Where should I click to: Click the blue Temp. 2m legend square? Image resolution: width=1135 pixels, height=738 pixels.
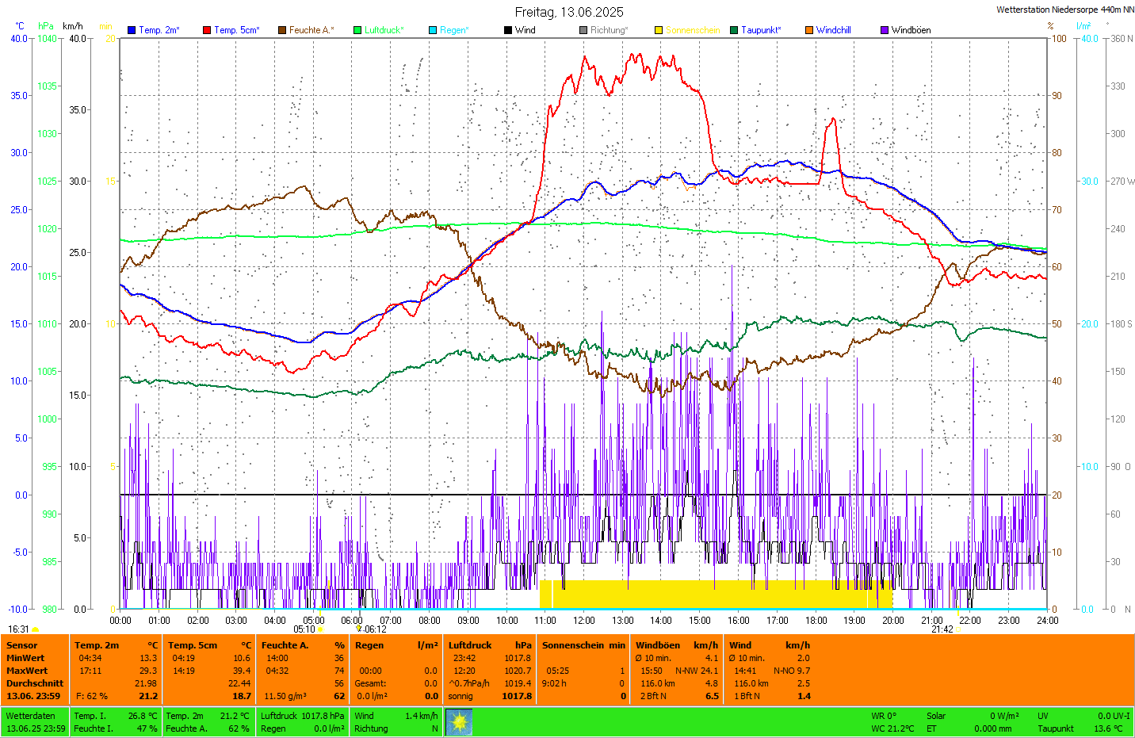132,30
